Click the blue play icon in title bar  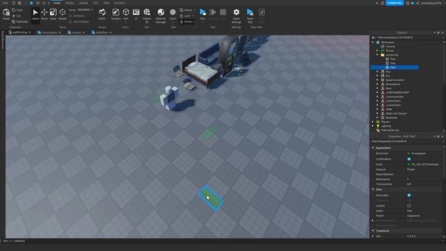(x=31, y=3)
